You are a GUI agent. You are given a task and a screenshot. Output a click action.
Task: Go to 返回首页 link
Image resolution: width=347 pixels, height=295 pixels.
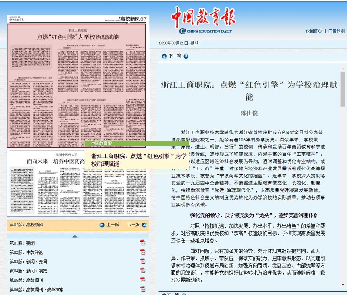pyautogui.click(x=314, y=31)
